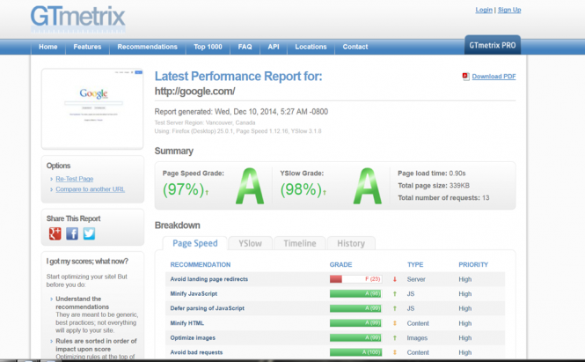
Task: Open the Contact menu item
Action: (355, 47)
